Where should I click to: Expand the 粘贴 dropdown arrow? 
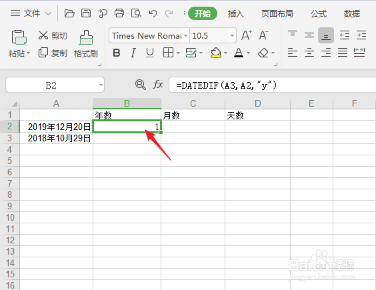pos(28,53)
